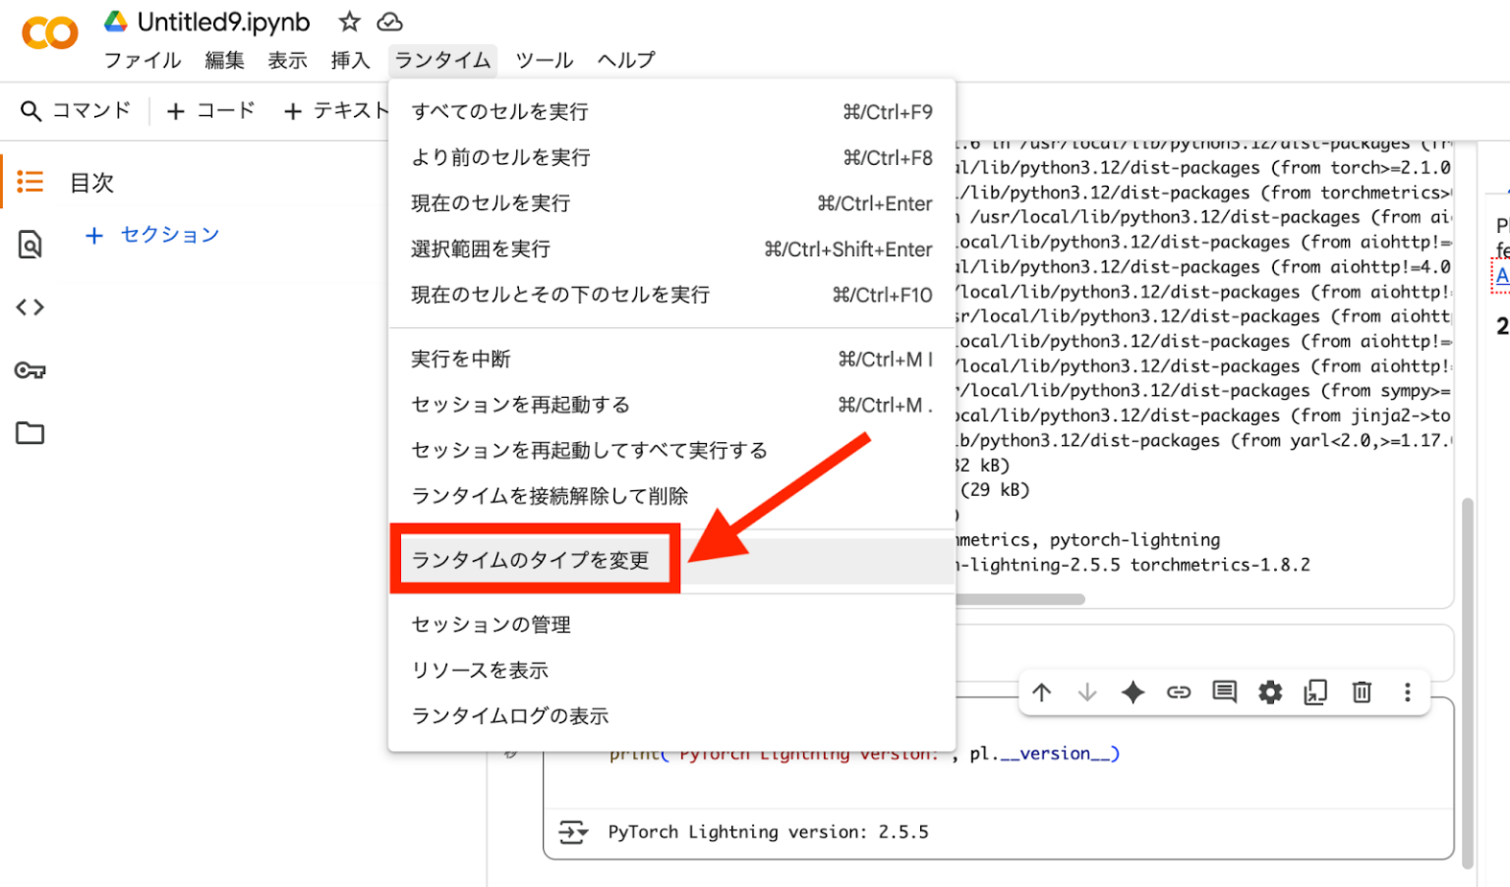Screen dimensions: 1510x887
Task: Click the Colab CO logo
Action: pyautogui.click(x=47, y=32)
